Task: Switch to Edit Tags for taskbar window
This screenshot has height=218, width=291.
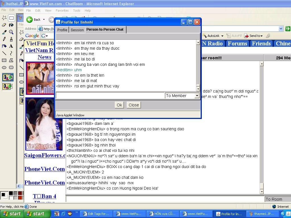Action: coord(96,214)
